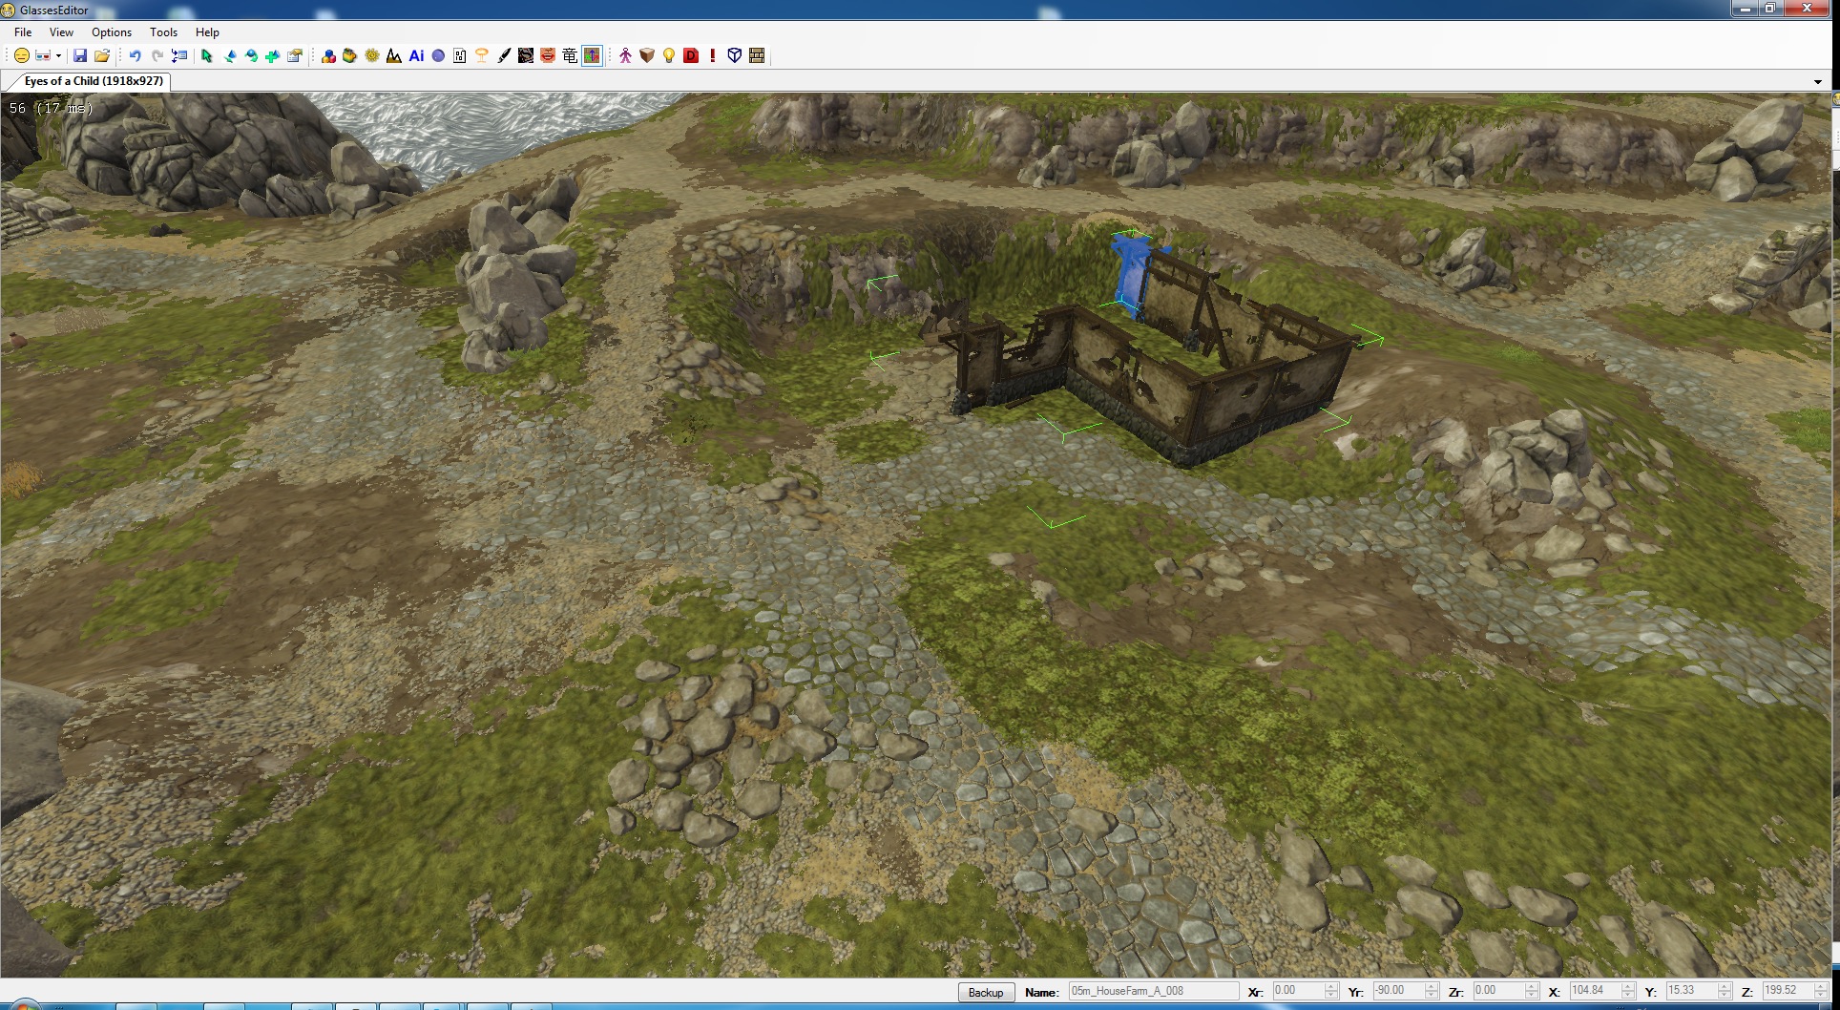Select the terrain mountain tool icon
This screenshot has height=1010, width=1840.
tap(394, 56)
